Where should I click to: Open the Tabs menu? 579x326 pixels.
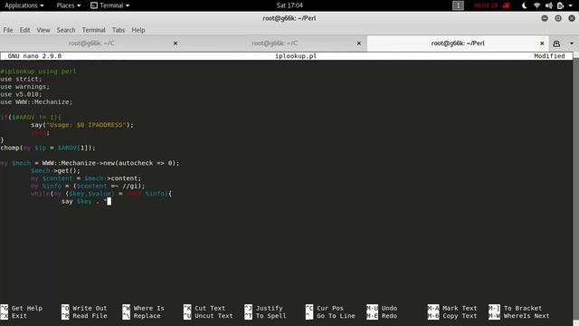[119, 30]
